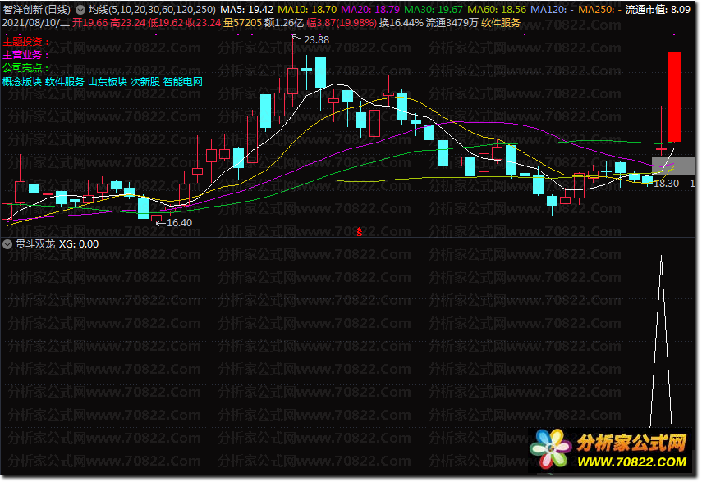
Task: Click the colorful flower logo
Action: (552, 449)
